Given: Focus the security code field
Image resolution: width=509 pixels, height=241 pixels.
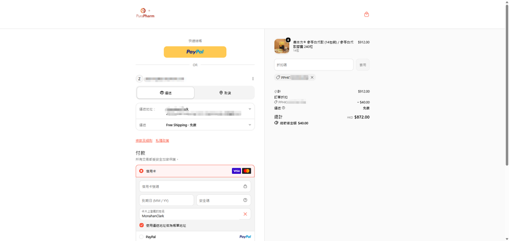Looking at the screenshot, I should pyautogui.click(x=223, y=200).
